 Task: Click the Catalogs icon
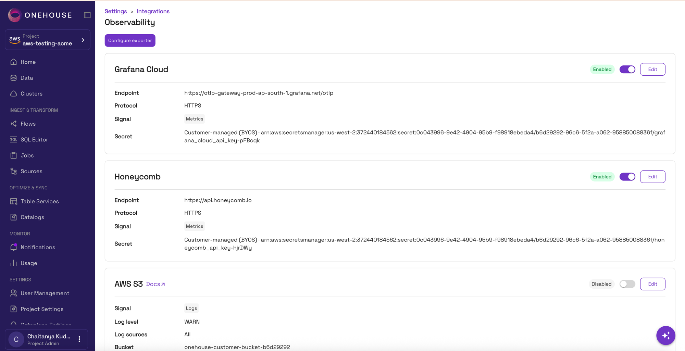tap(14, 217)
